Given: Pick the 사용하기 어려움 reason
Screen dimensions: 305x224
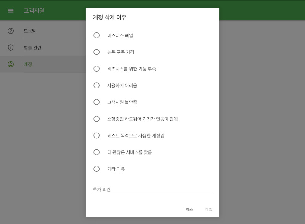Looking at the screenshot, I should point(96,85).
